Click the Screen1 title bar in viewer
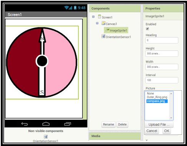The image size is (187, 146). click(46, 14)
